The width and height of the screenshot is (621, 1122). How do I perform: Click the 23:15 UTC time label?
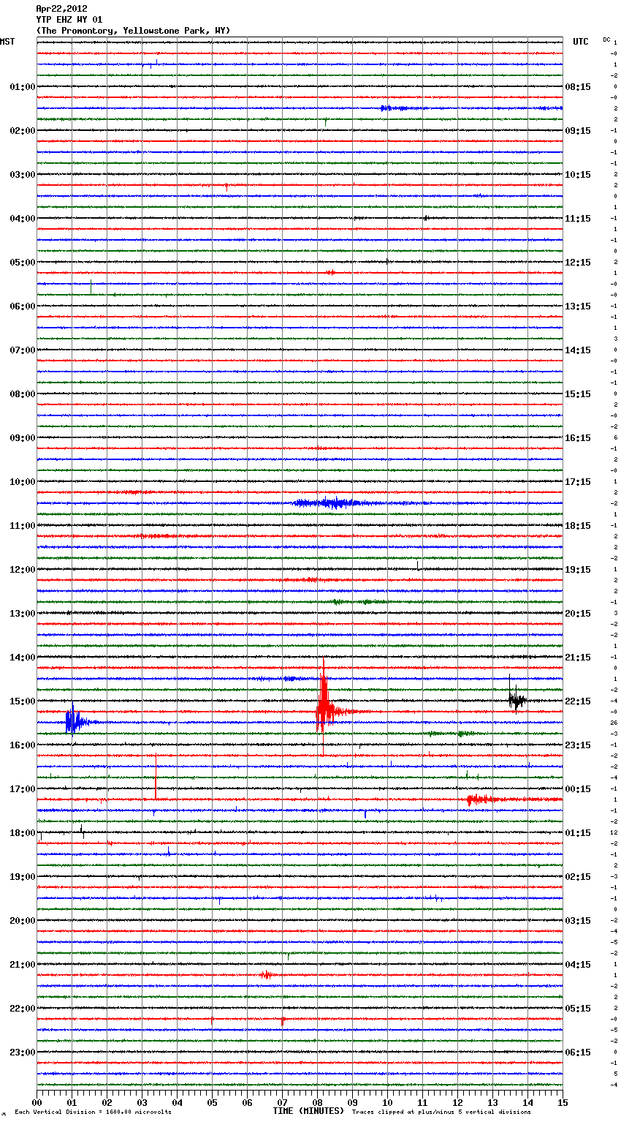point(578,745)
